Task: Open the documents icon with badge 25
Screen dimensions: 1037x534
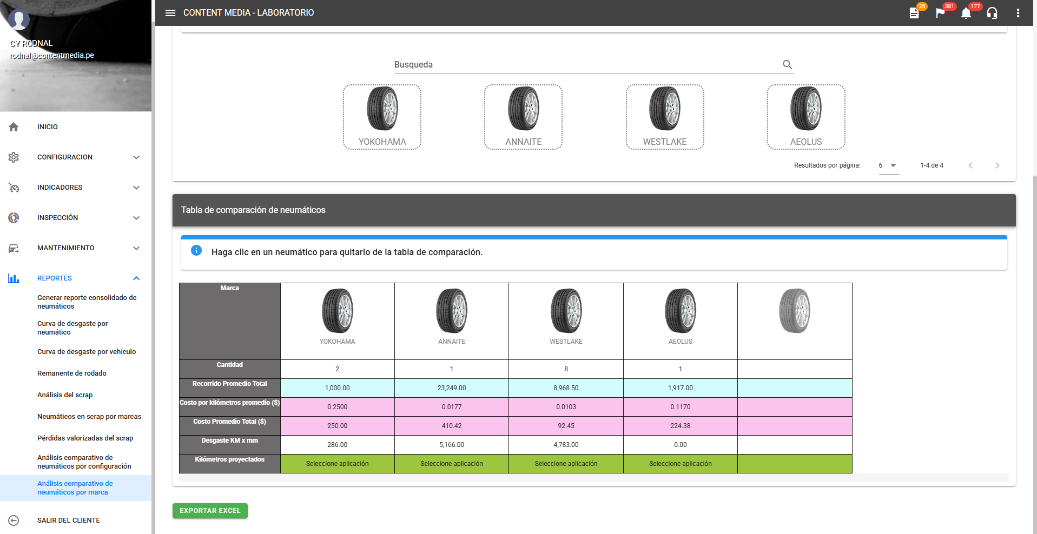Action: point(914,13)
